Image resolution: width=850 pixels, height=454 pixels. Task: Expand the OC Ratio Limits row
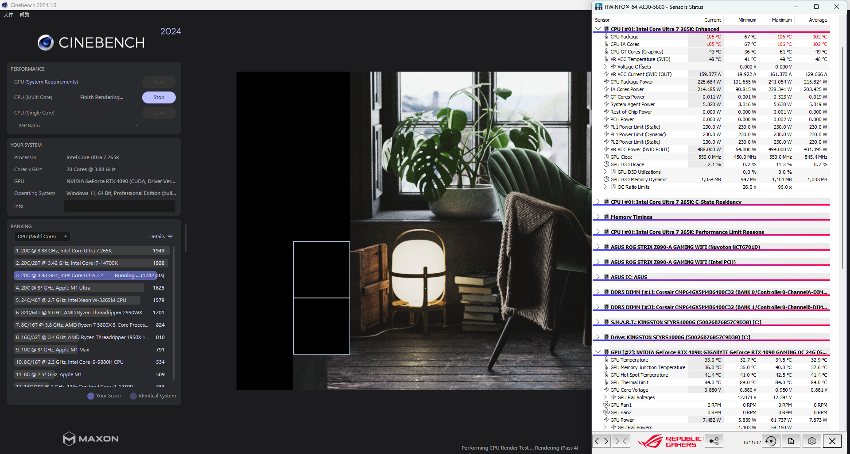(605, 187)
